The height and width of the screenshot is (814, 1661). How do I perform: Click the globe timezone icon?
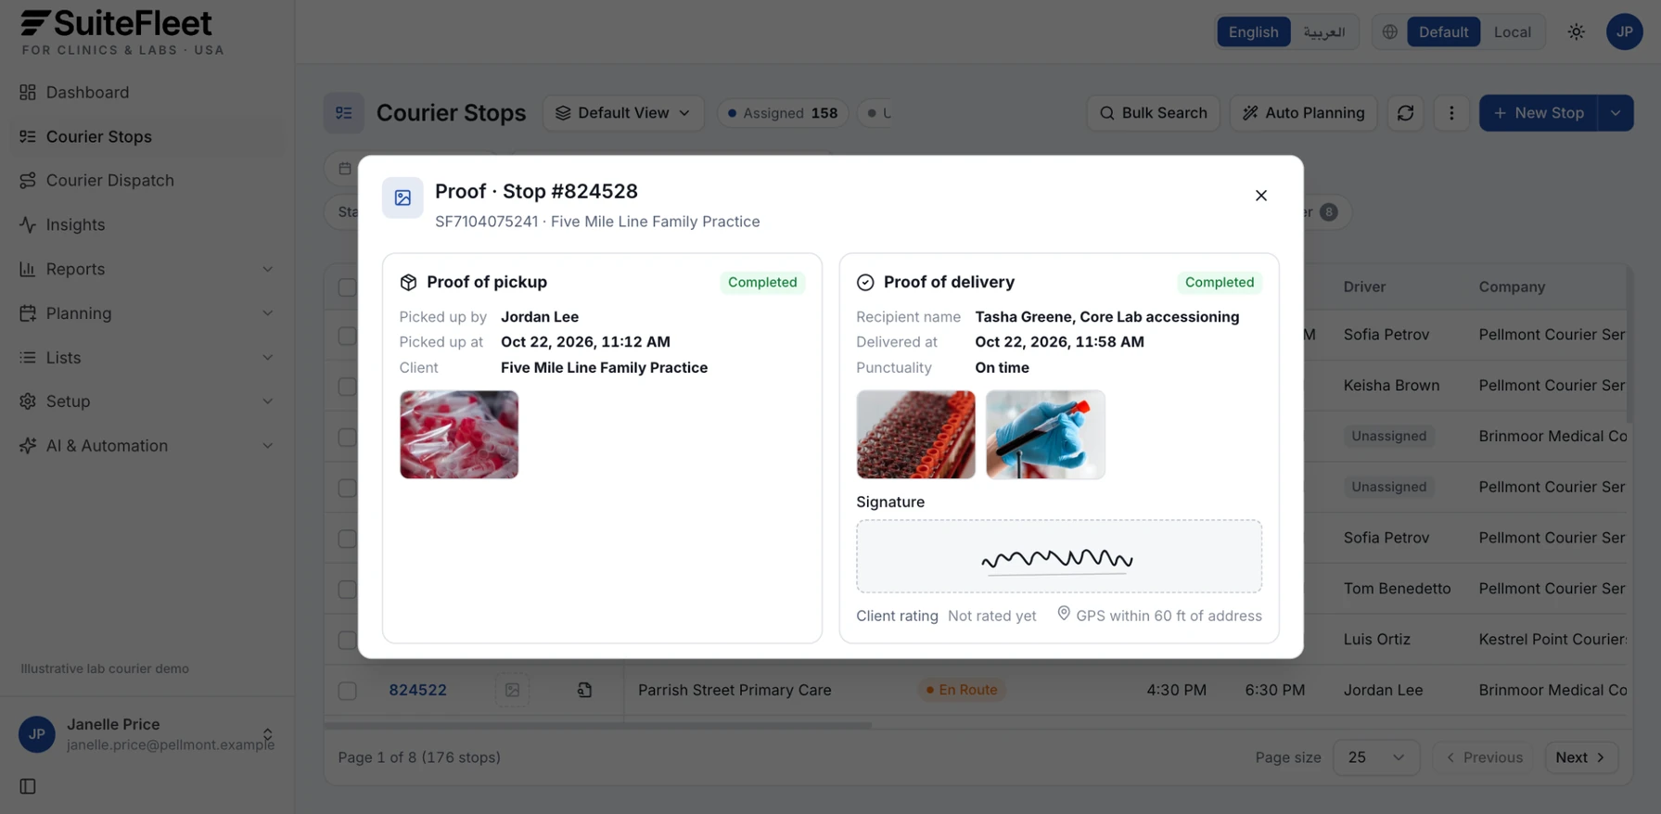coord(1389,32)
